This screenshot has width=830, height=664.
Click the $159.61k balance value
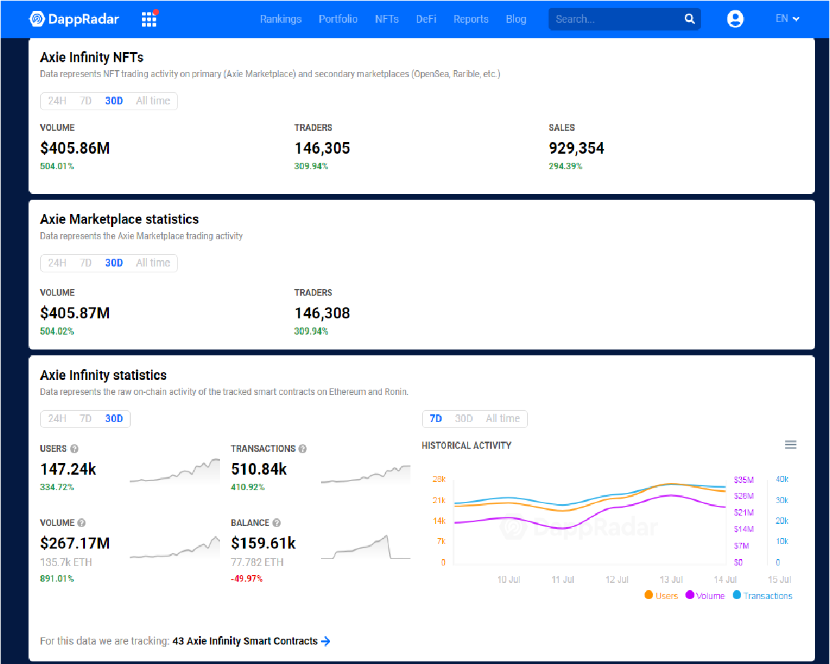pos(263,543)
